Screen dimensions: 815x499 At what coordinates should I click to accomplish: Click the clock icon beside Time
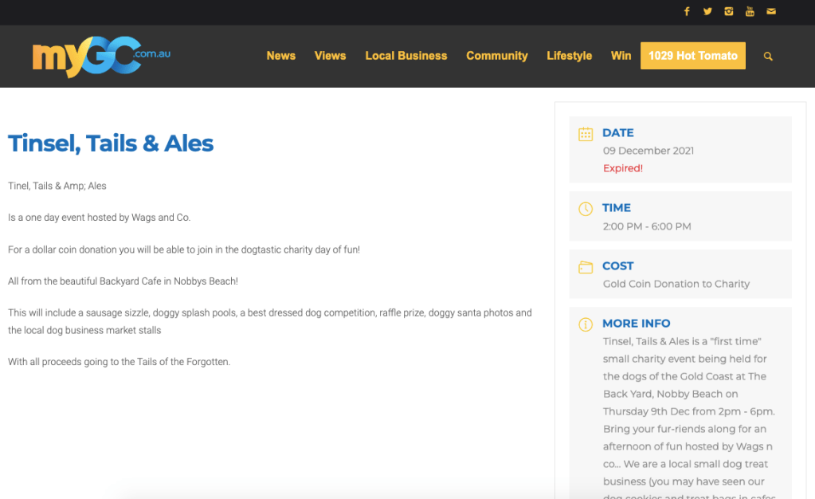click(586, 209)
